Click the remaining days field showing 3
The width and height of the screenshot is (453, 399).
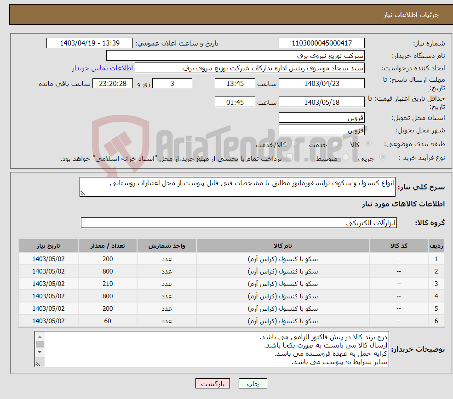coord(172,84)
